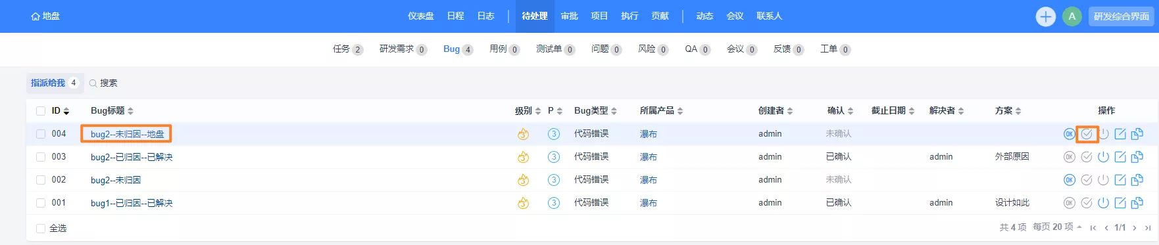This screenshot has height=245, width=1159.
Task: Open the 任务 sub-tab
Action: tap(348, 49)
